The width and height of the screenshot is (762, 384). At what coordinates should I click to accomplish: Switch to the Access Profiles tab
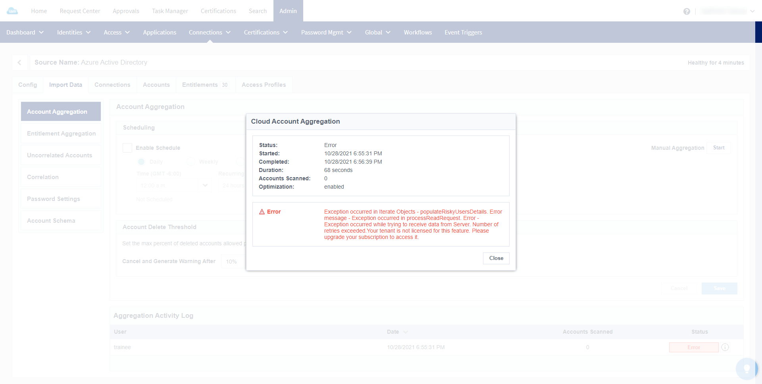264,85
